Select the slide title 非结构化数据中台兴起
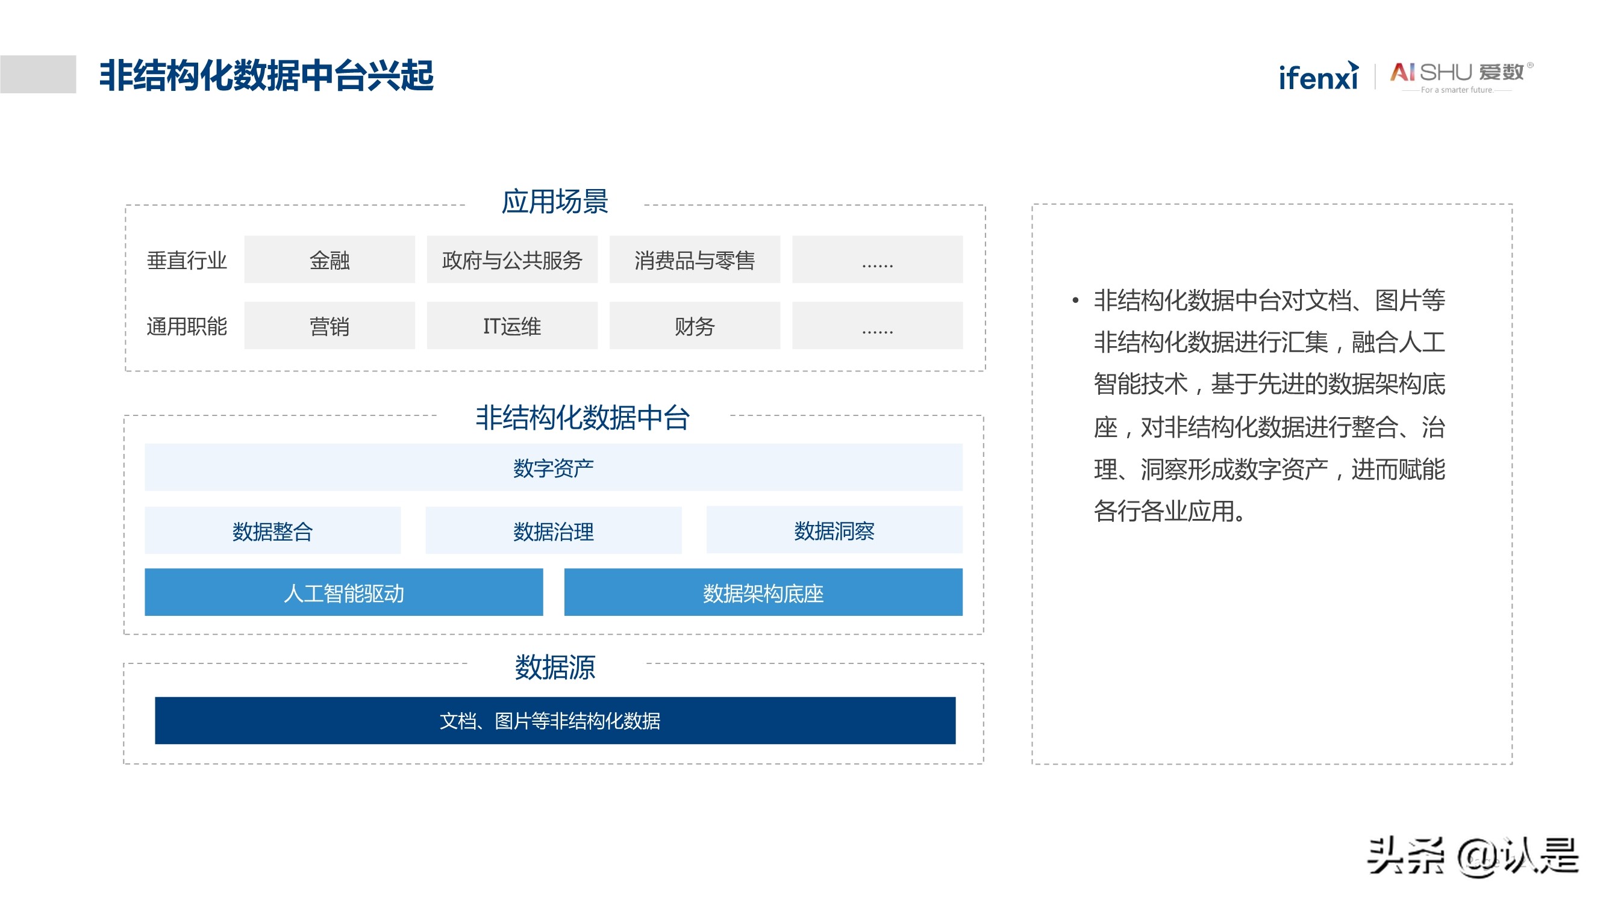This screenshot has width=1606, height=903. pyautogui.click(x=266, y=76)
